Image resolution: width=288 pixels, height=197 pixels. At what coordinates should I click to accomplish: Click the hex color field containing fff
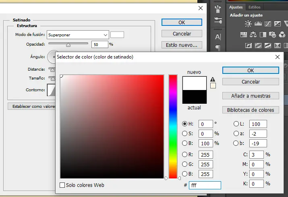205,185
